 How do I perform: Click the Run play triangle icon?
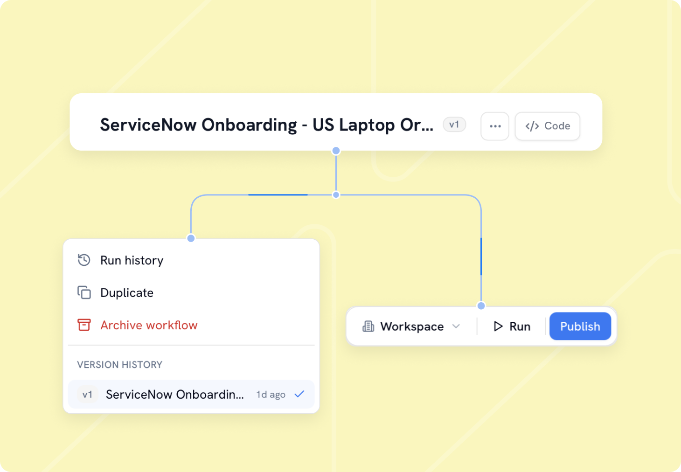(x=498, y=326)
